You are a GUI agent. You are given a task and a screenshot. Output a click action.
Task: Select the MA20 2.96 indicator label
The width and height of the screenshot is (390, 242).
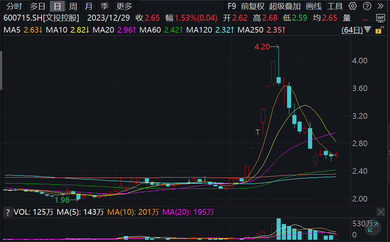(x=115, y=30)
